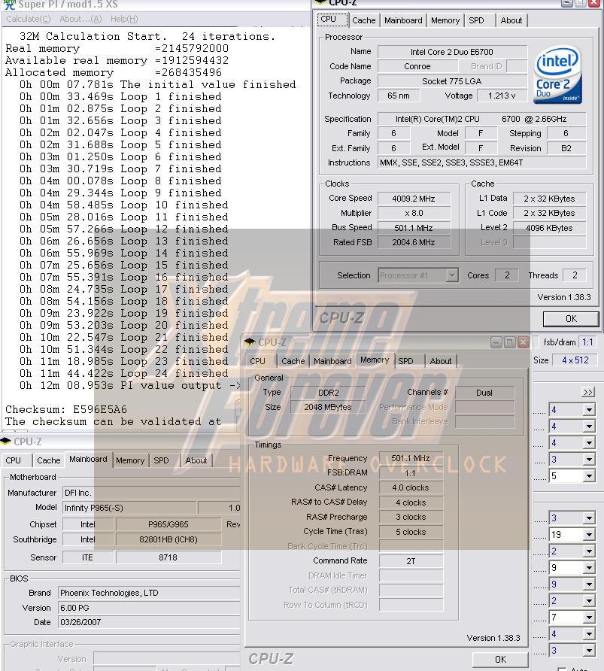The height and width of the screenshot is (671, 604).
Task: Click the Super PI title bar icon
Action: pos(8,5)
